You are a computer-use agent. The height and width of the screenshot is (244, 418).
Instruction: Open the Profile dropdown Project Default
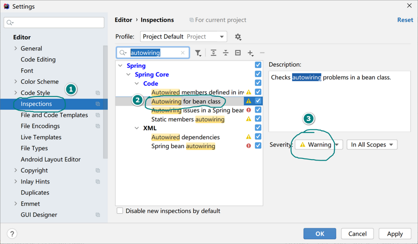(183, 36)
